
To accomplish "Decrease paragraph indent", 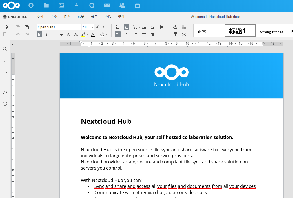I will pyautogui.click(x=144, y=27).
